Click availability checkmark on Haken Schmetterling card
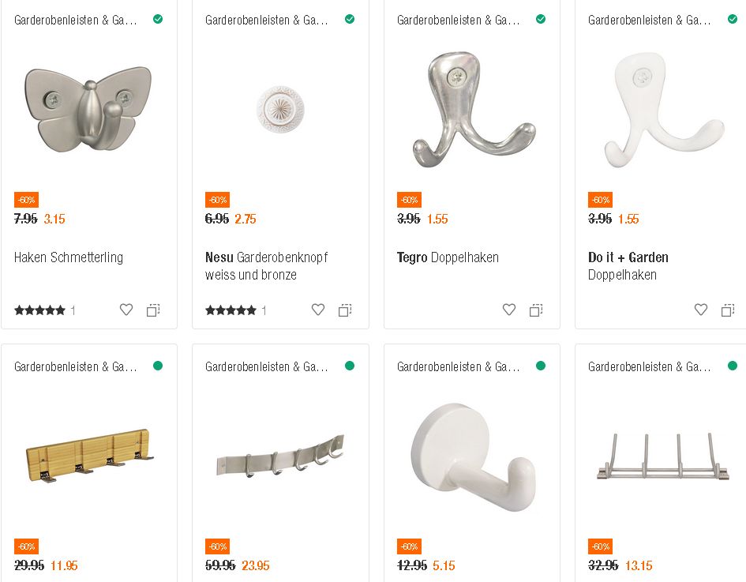The height and width of the screenshot is (582, 746). [158, 19]
